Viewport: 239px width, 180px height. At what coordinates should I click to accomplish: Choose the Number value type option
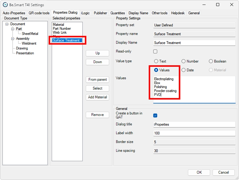[184, 61]
